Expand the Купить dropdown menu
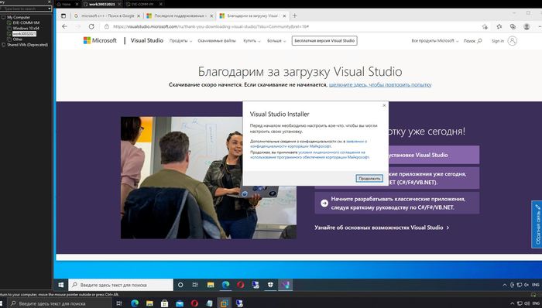Viewport: 542px width, 308px height. [x=252, y=41]
